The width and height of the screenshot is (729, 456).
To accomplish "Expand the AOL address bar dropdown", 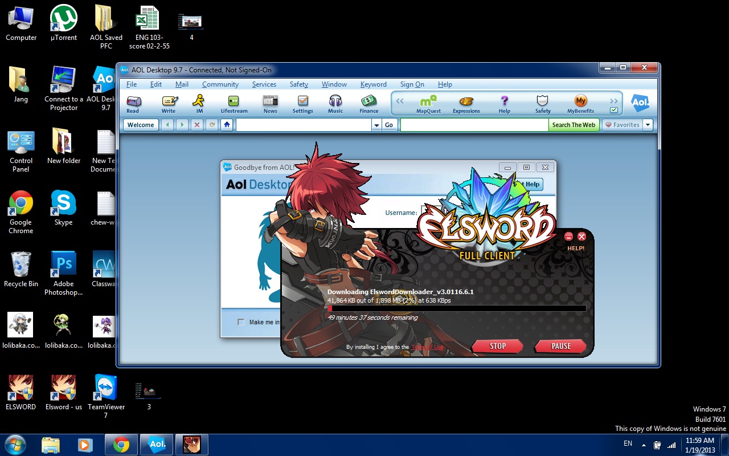I will (x=376, y=125).
